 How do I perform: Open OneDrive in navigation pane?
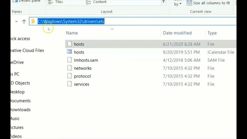point(17,62)
